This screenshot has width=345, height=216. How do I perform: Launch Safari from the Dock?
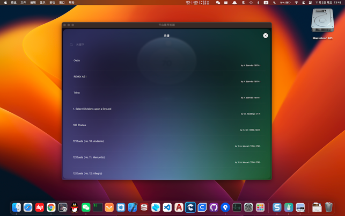pyautogui.click(x=28, y=207)
